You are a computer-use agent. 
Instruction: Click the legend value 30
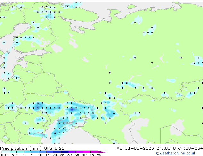pyautogui.click(x=69, y=155)
